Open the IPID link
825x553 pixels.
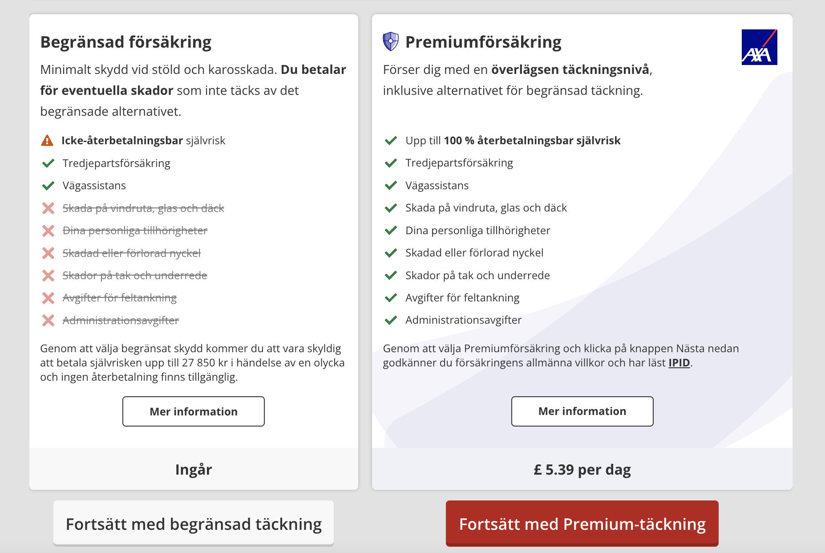coord(679,363)
